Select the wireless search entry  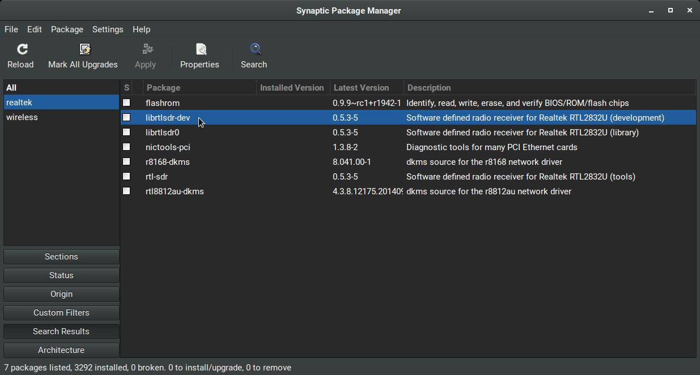point(22,117)
